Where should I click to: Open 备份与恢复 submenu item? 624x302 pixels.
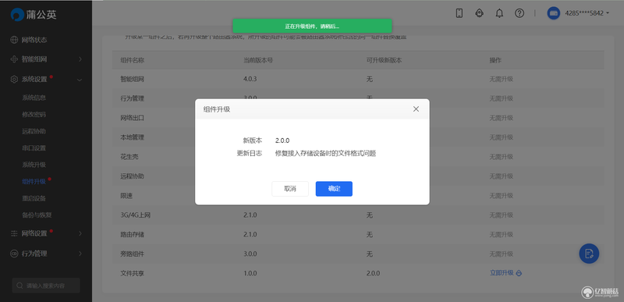point(37,215)
